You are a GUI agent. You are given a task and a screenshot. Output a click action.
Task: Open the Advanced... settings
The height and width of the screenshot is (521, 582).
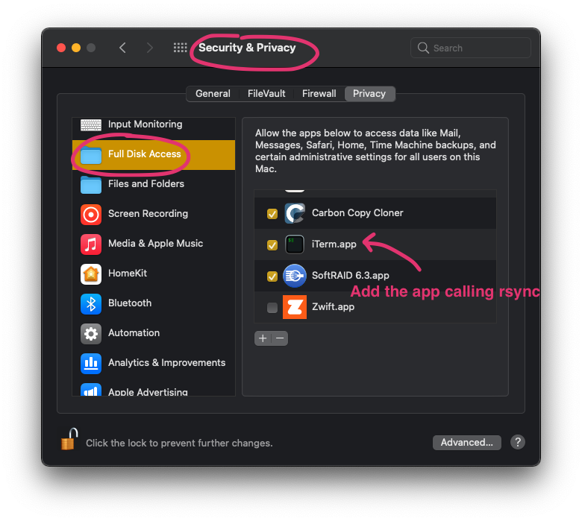click(466, 443)
